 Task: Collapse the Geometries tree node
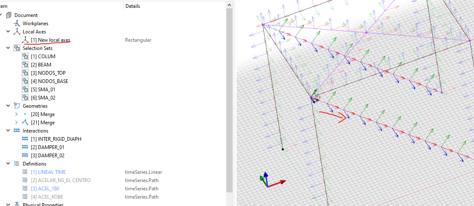[8, 106]
